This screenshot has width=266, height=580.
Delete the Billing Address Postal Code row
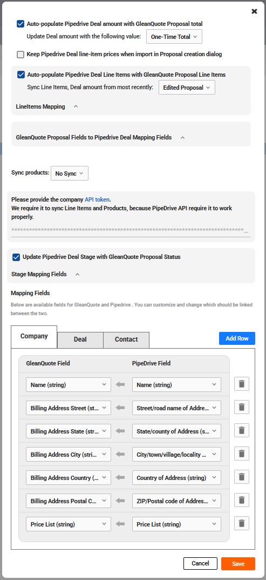click(242, 500)
